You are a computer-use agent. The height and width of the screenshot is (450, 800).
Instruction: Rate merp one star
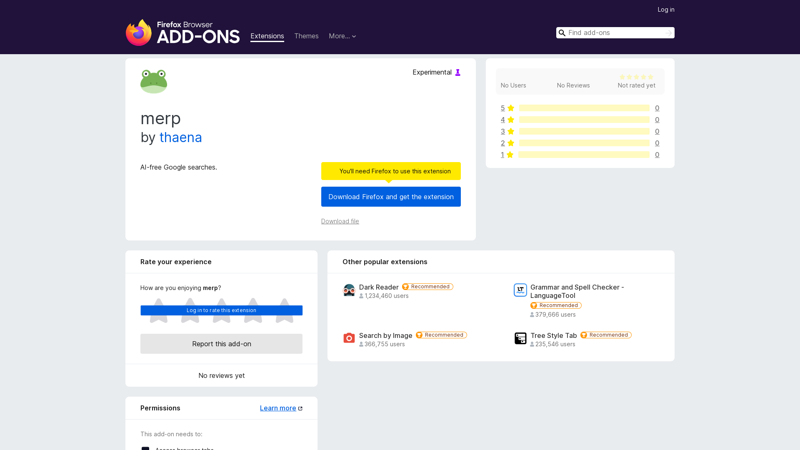coord(159,310)
